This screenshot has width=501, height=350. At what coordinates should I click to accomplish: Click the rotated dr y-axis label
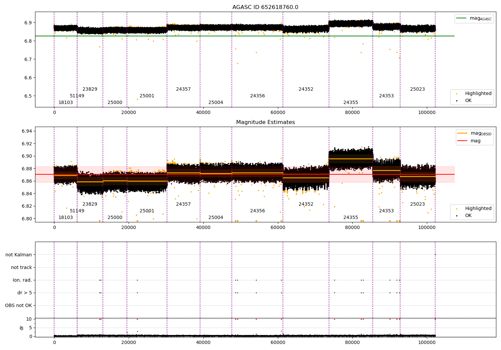[x=22, y=328]
